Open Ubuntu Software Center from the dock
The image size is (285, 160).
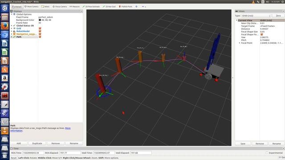point(5,70)
